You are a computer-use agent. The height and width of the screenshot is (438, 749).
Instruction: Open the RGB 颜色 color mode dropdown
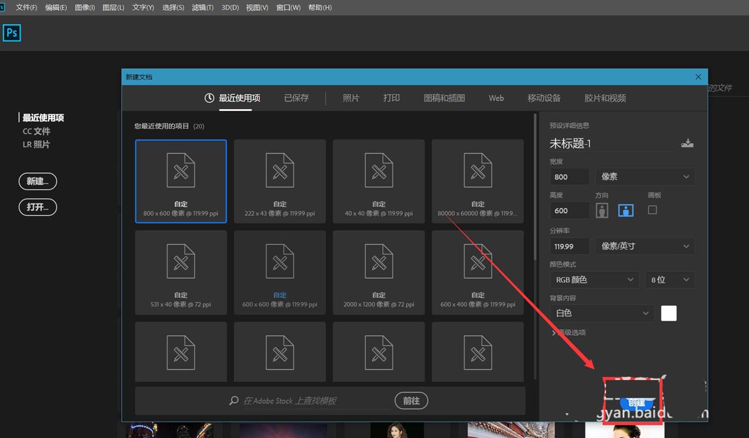593,280
